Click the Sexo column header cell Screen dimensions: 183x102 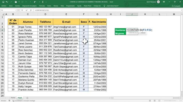click(x=84, y=22)
